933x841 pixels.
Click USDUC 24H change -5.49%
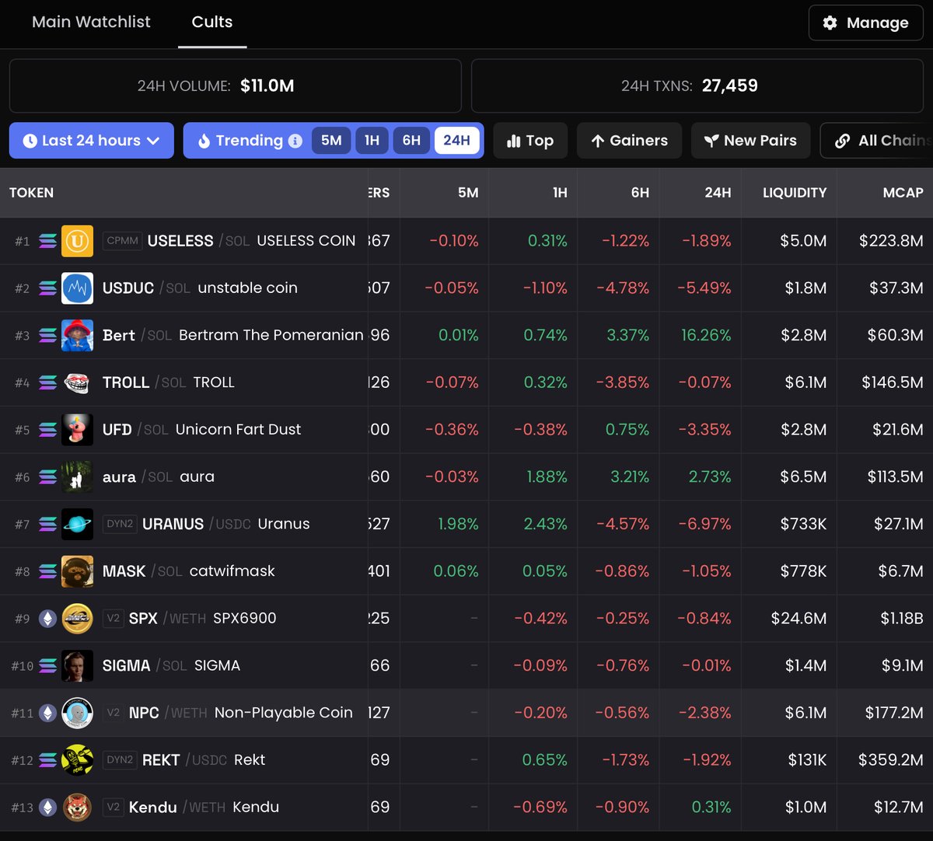tap(704, 288)
